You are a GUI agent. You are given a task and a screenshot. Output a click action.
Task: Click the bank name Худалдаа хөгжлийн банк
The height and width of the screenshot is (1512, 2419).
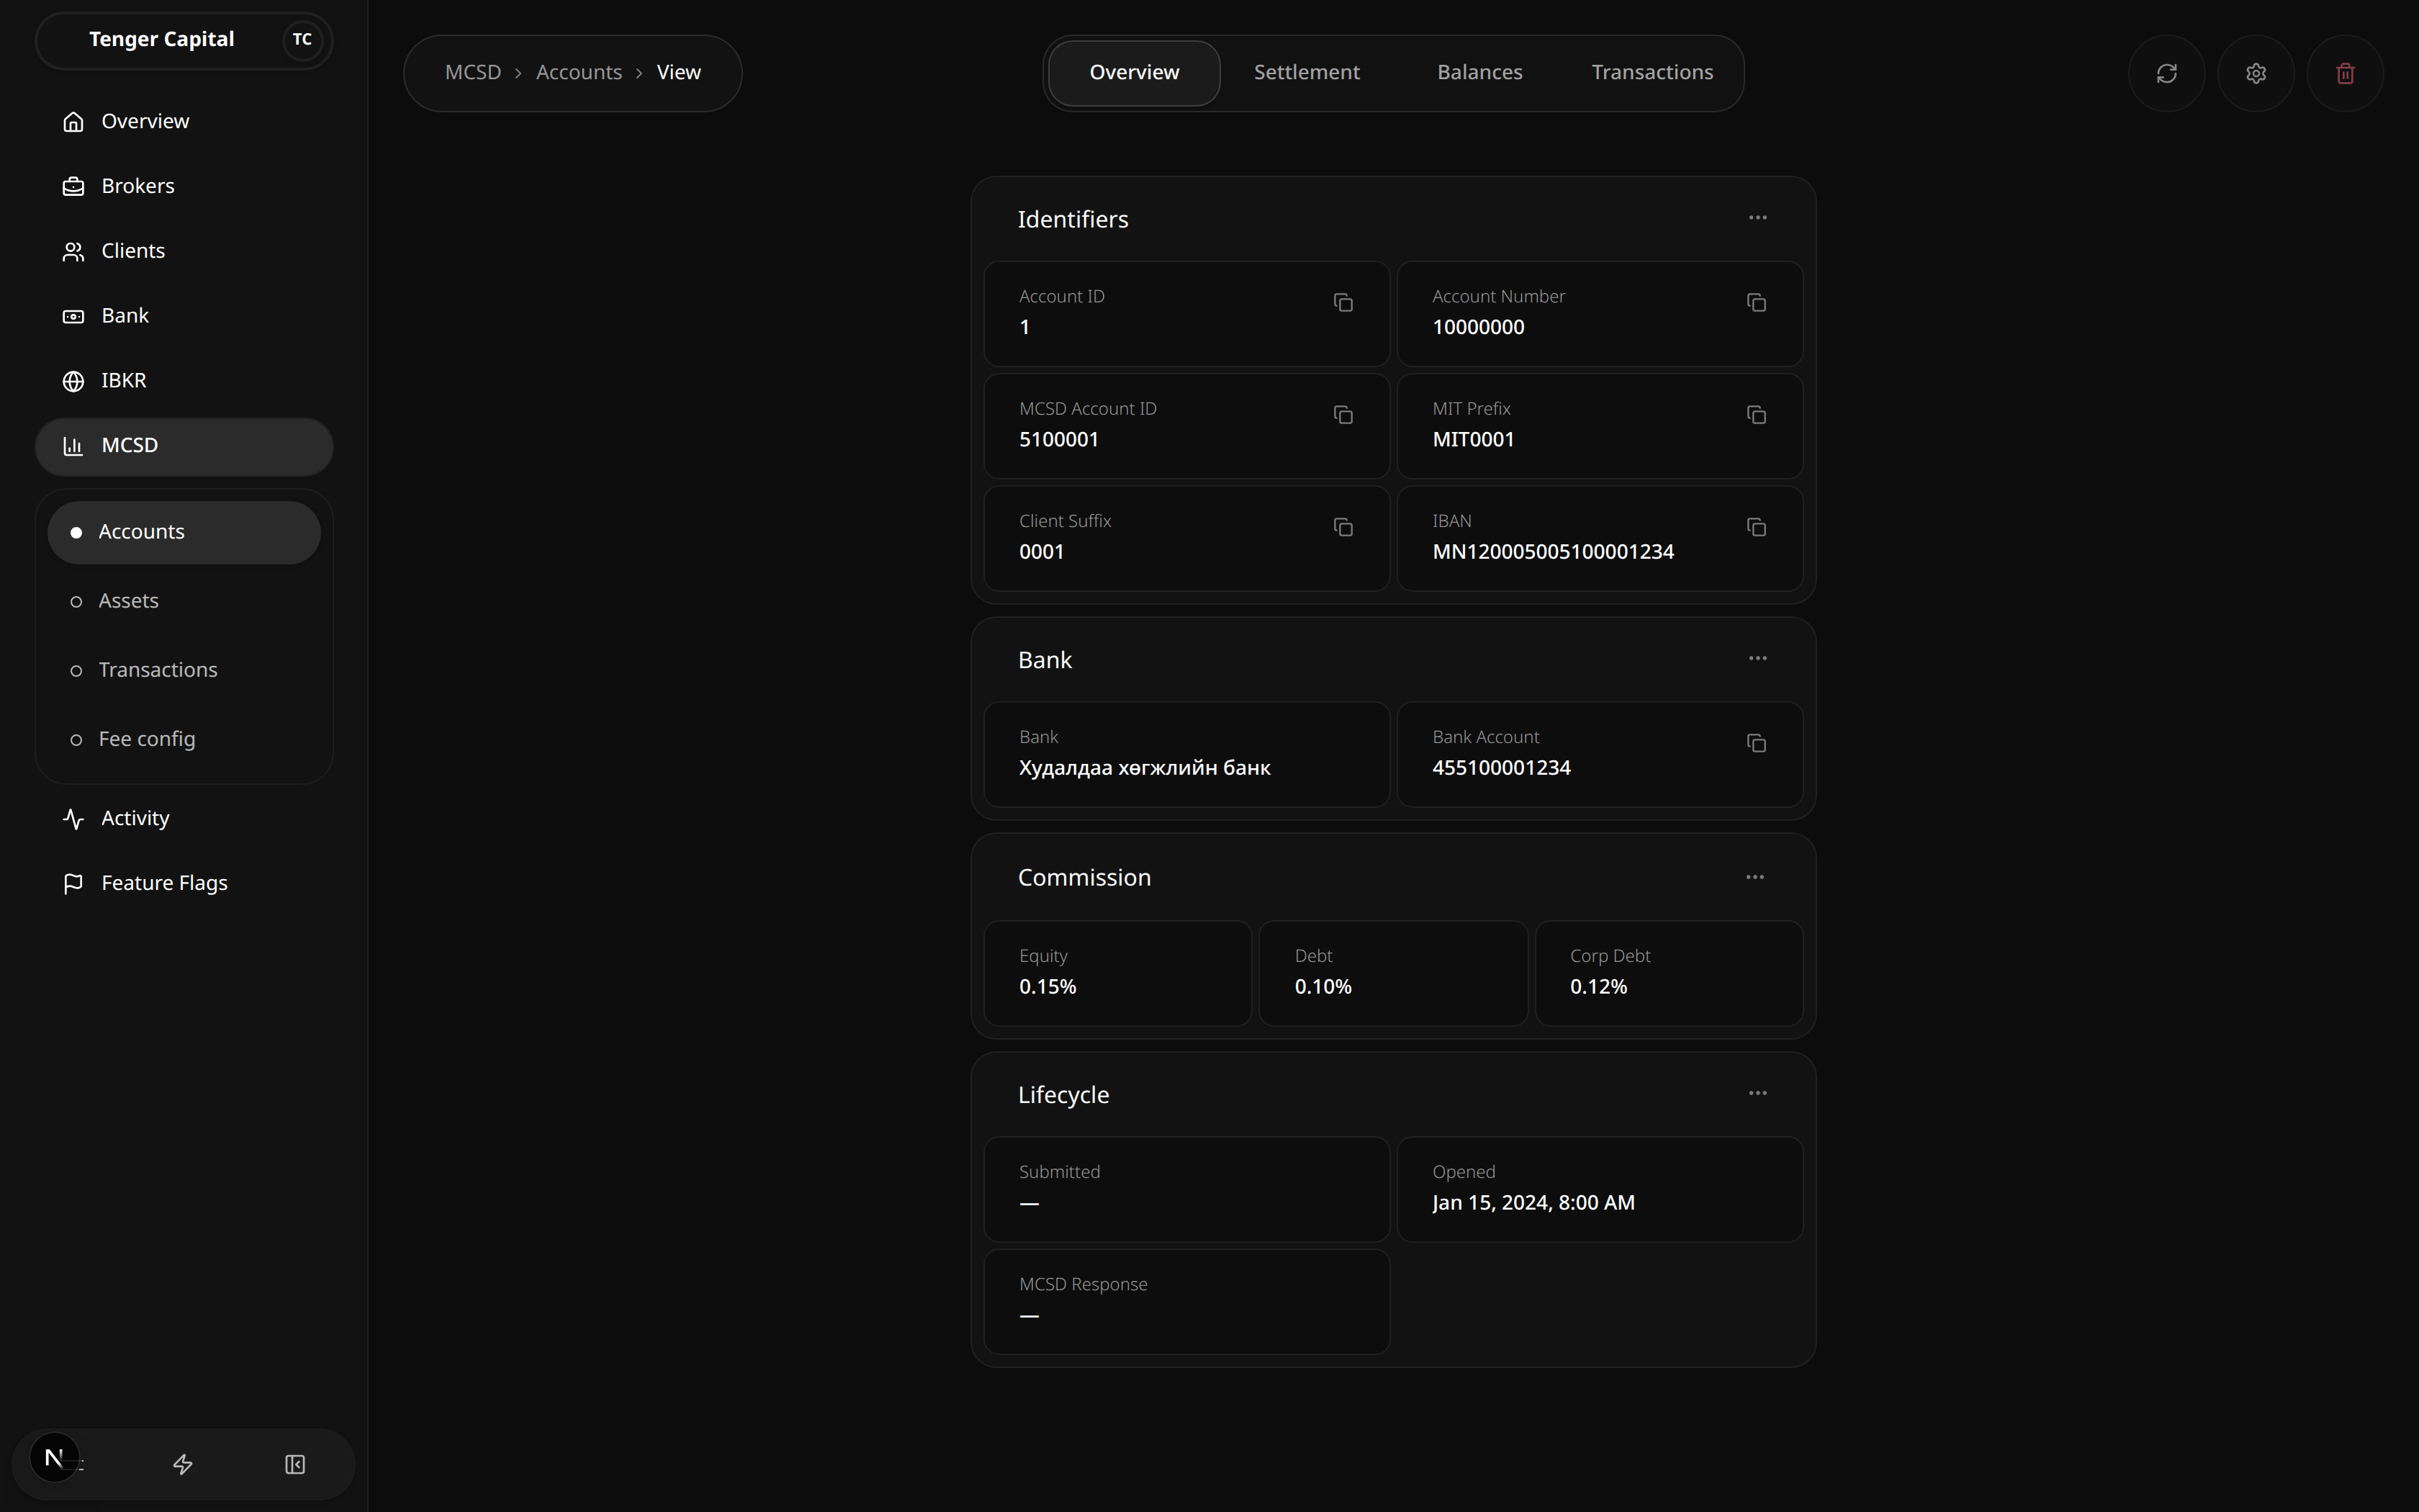pos(1145,768)
